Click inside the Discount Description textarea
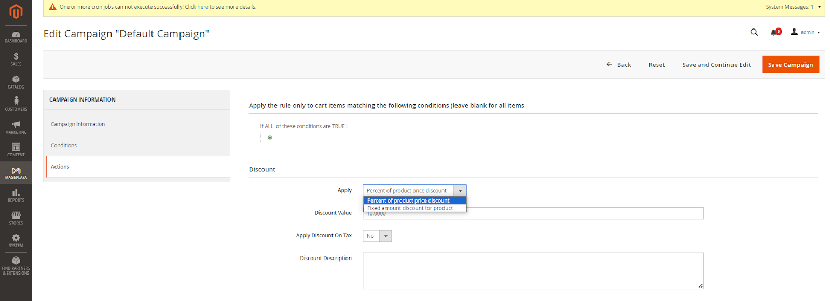This screenshot has width=830, height=301. pyautogui.click(x=533, y=270)
